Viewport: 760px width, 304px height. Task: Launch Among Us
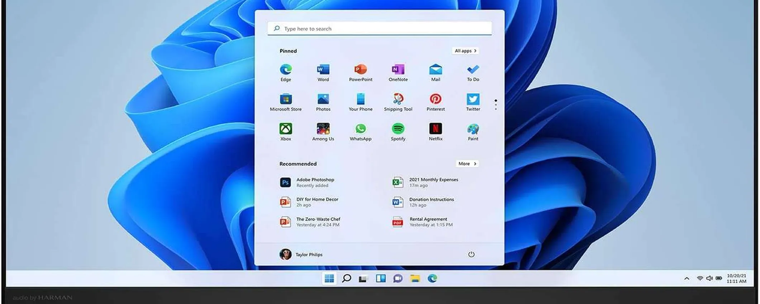coord(323,132)
